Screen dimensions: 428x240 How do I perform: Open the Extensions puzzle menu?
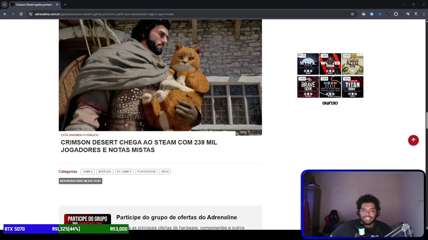pos(396,14)
